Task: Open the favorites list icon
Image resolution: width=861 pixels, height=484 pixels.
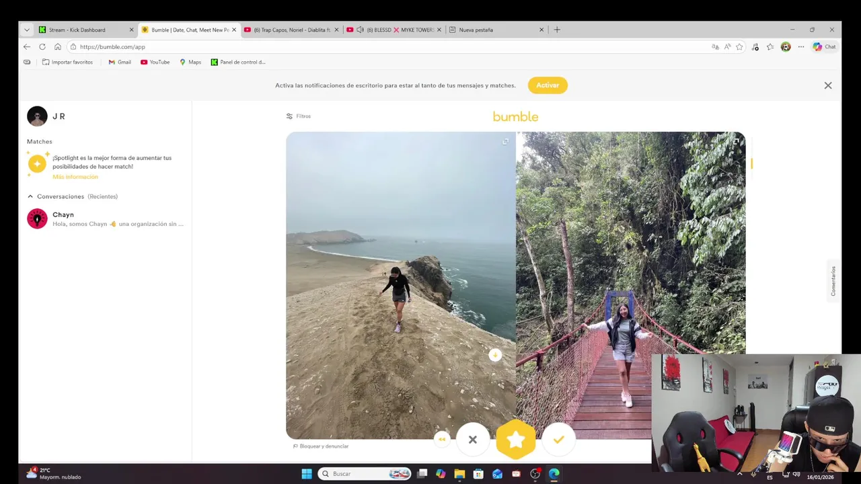Action: (770, 47)
